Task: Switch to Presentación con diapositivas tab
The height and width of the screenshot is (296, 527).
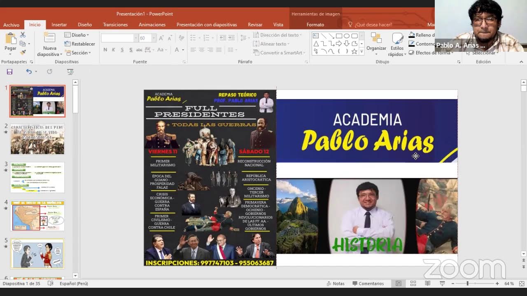Action: [207, 25]
